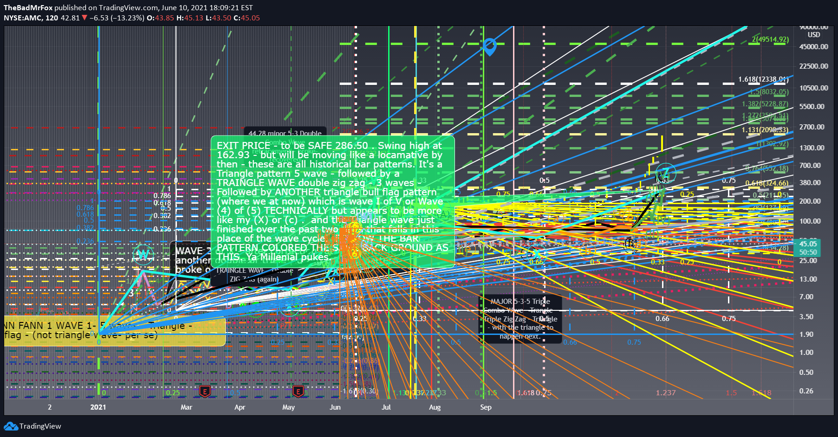Click the 380.00 price axis value

coord(810,182)
